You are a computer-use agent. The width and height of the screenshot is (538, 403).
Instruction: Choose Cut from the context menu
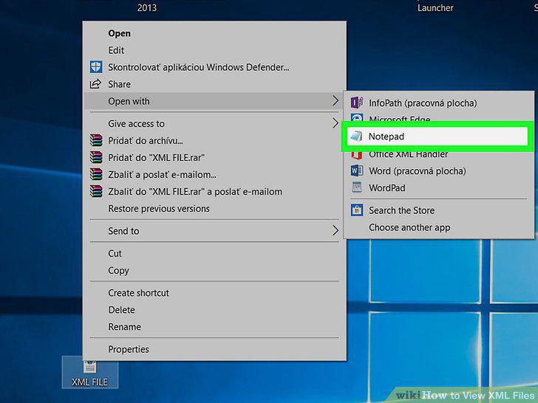pos(214,253)
